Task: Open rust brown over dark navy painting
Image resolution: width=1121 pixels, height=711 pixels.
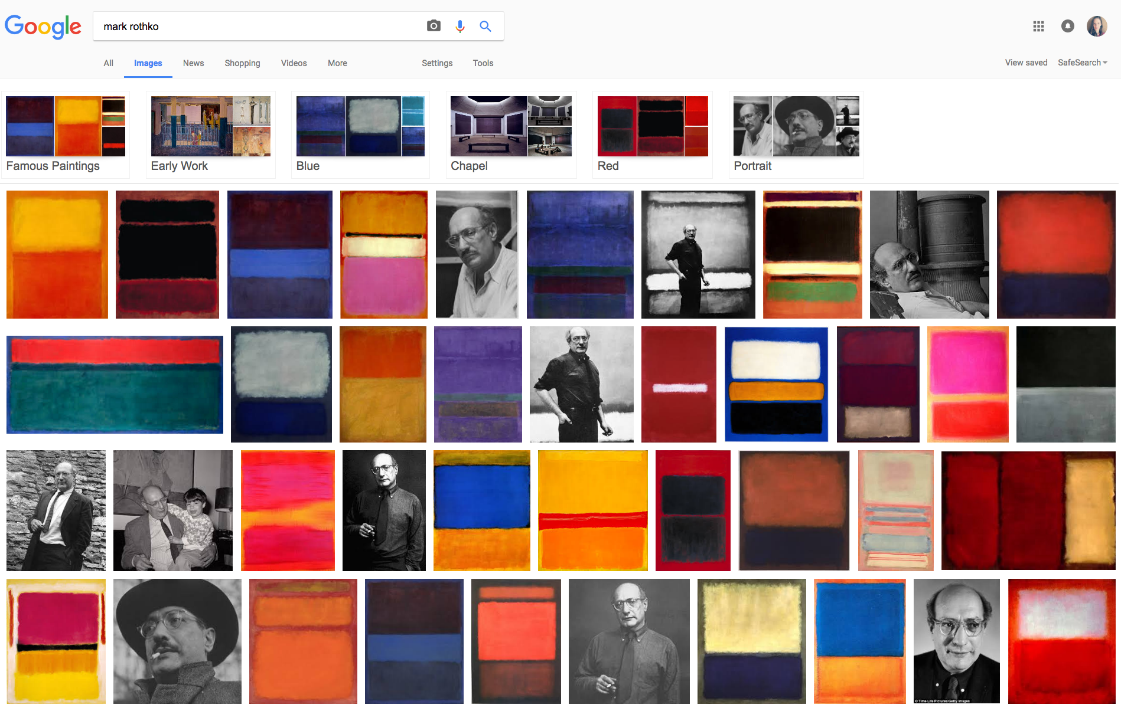Action: click(x=794, y=510)
